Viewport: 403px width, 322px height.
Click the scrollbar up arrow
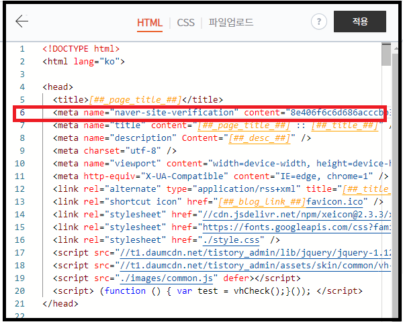tap(396, 48)
